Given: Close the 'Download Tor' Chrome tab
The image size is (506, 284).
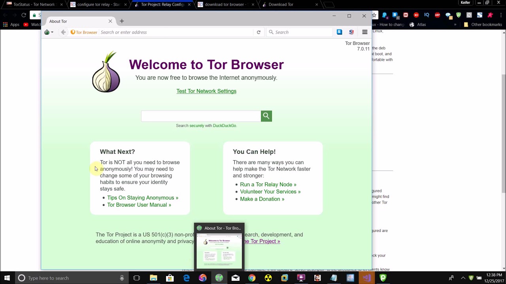Looking at the screenshot, I should pyautogui.click(x=317, y=4).
